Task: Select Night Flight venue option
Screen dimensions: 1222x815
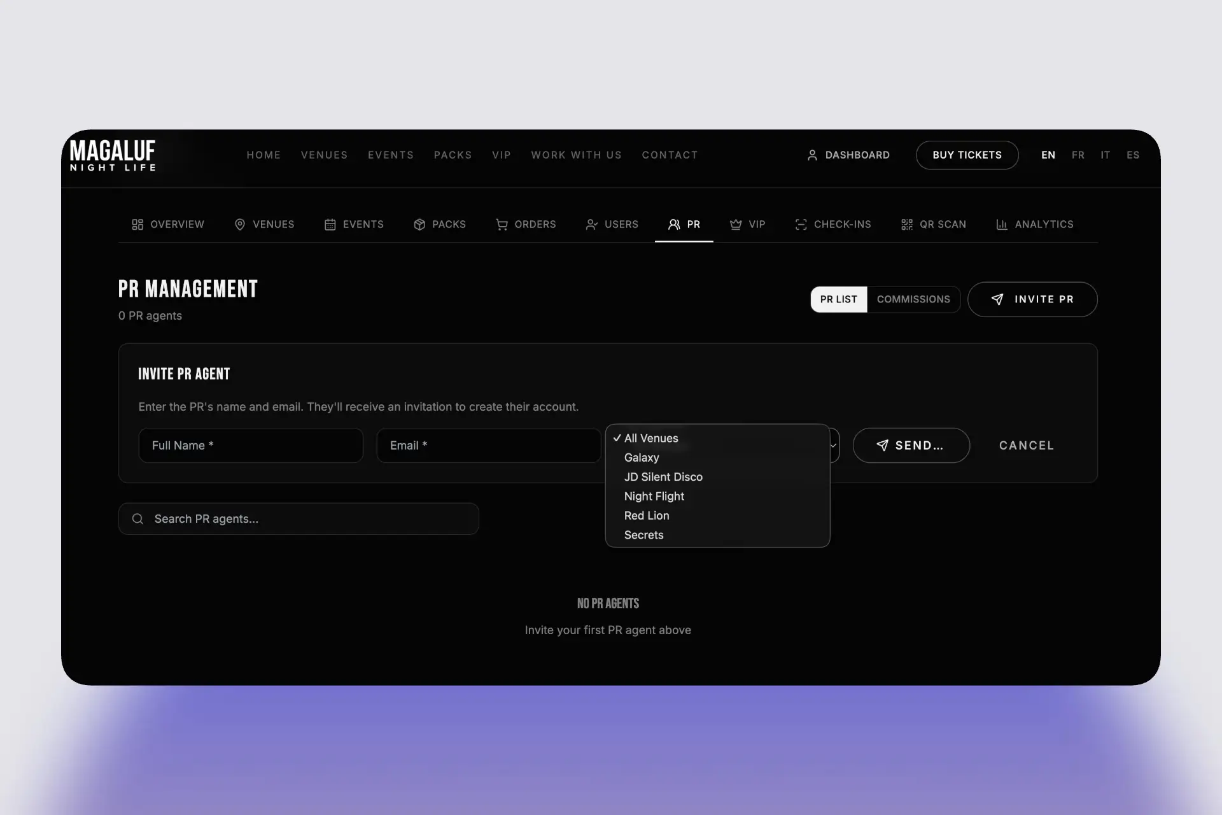Action: 717,496
